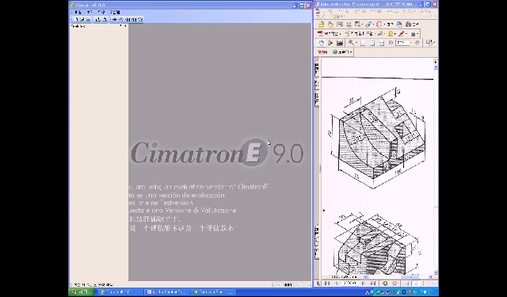
Task: Click the Open file icon in CimatronE toolbar
Action: [82, 20]
